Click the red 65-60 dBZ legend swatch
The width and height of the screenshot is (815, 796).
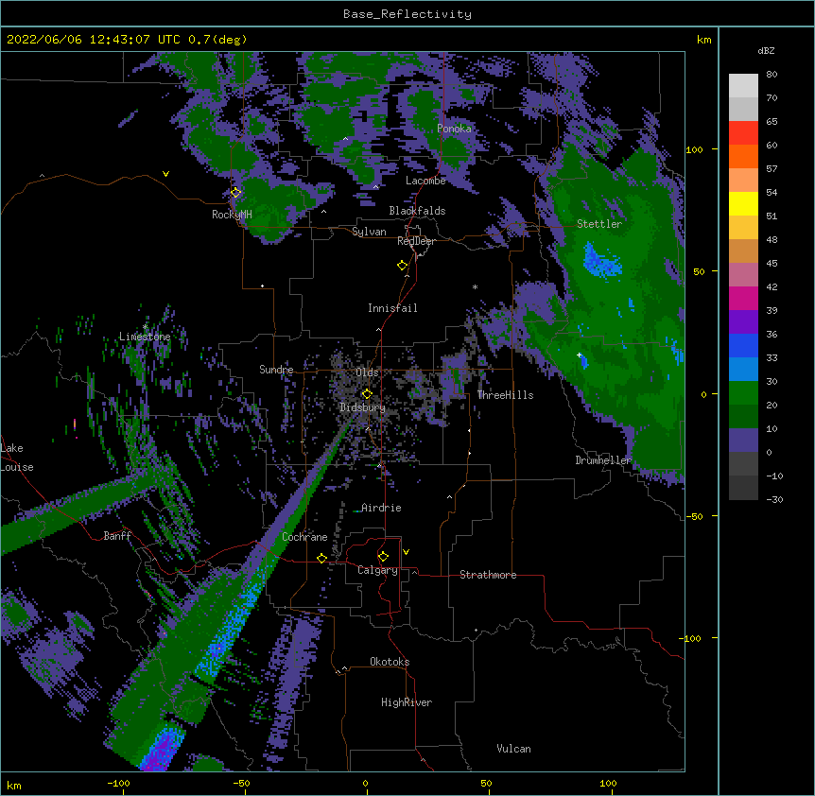coord(743,133)
